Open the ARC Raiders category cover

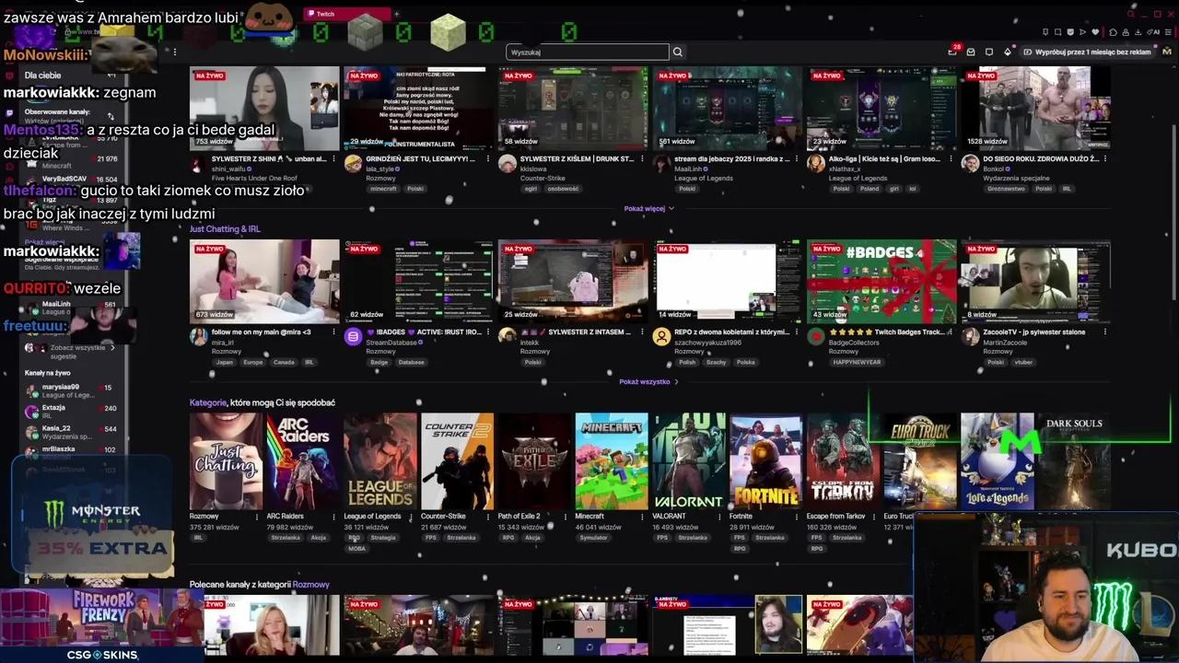[x=303, y=461]
